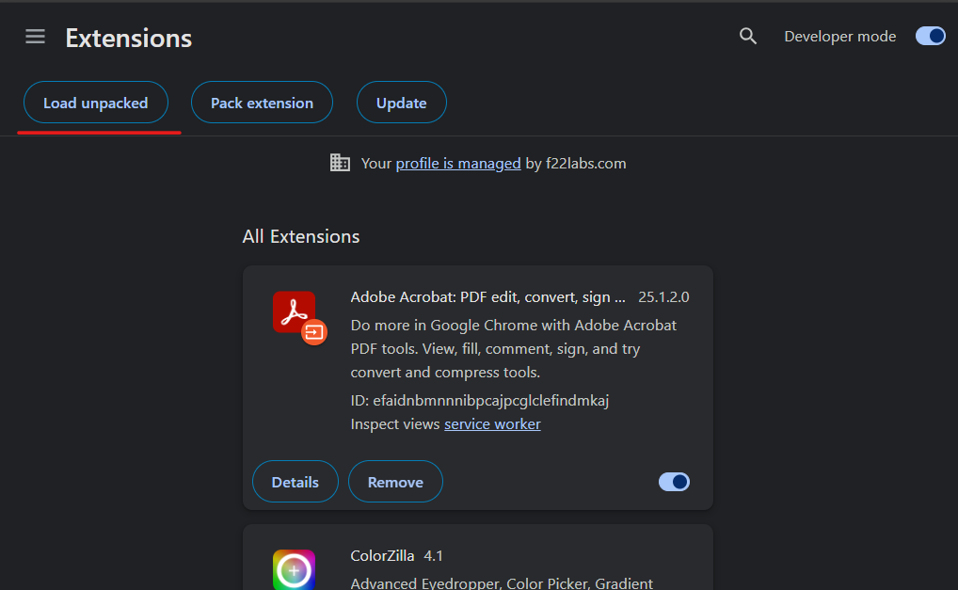The height and width of the screenshot is (590, 958).
Task: Select the Extensions page title
Action: tap(129, 39)
